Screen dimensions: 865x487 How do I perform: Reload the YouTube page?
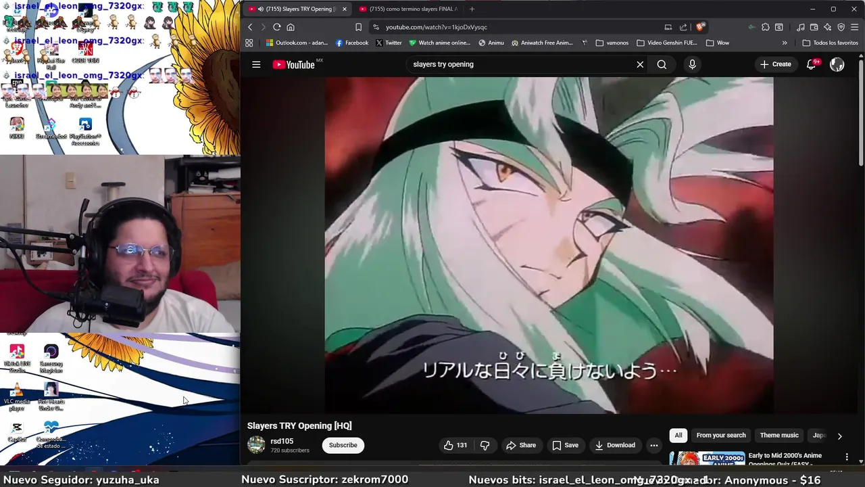(x=276, y=27)
